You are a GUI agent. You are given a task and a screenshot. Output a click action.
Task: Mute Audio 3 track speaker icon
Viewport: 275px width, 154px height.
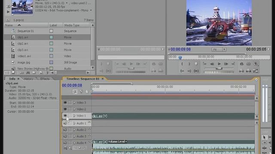(65, 136)
